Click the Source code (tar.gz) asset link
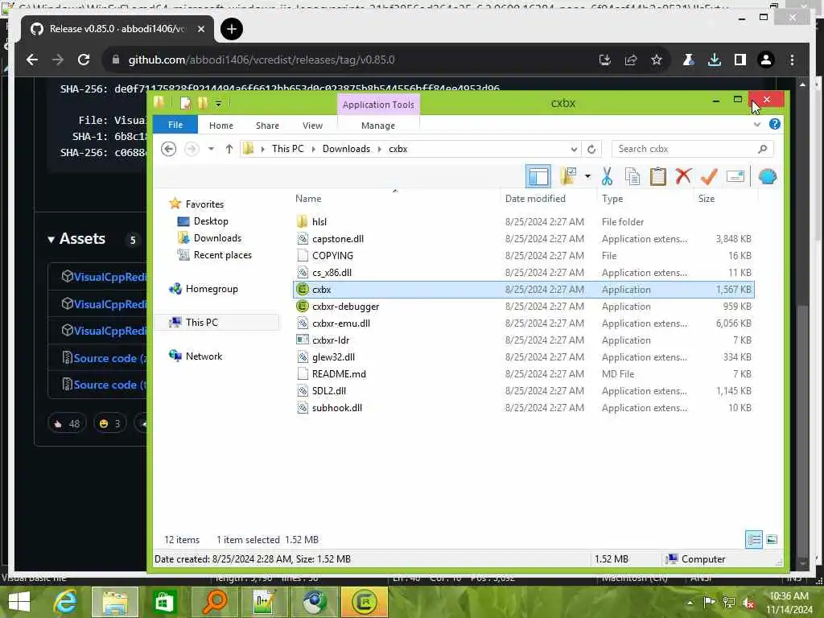Viewport: 824px width, 618px height. [109, 385]
